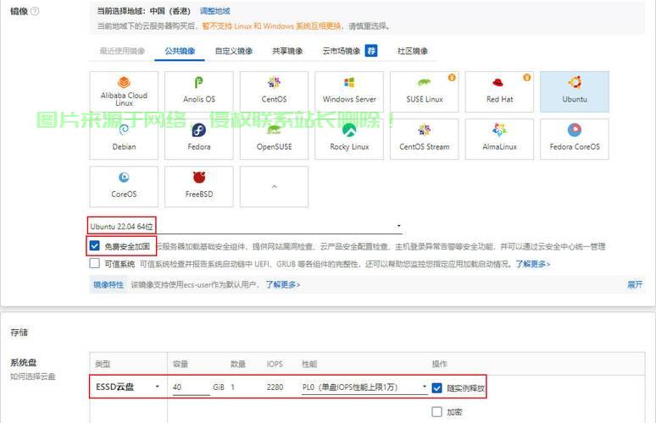Pick the CoreOS image tile

pos(124,187)
